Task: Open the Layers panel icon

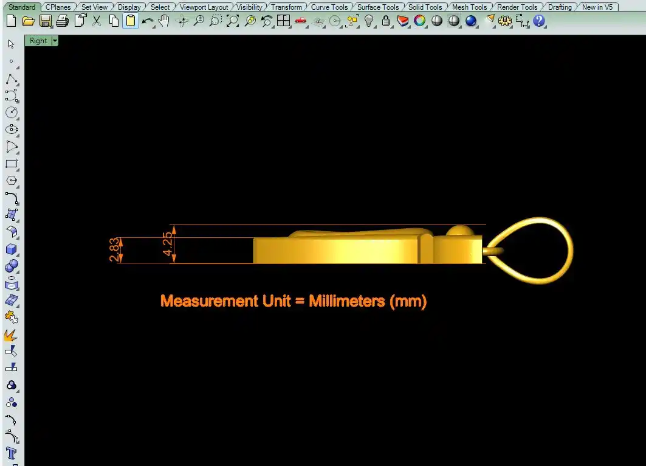Action: point(402,21)
